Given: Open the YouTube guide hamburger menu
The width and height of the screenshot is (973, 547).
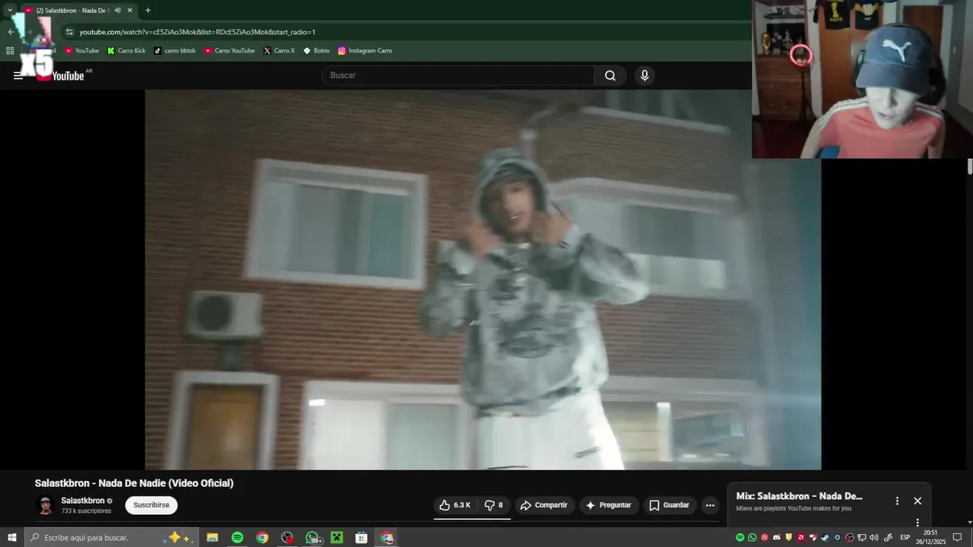Looking at the screenshot, I should [x=18, y=75].
